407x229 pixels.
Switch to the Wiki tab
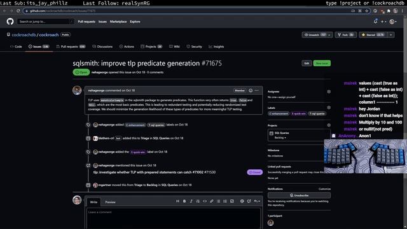174,46
